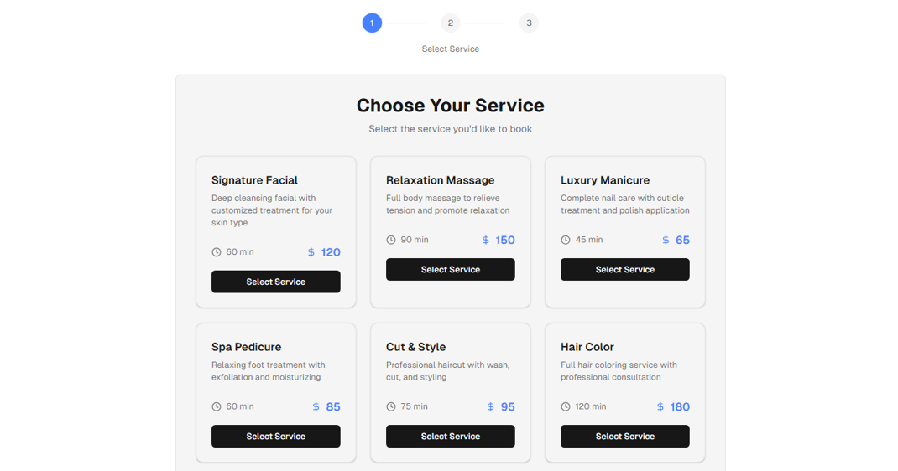The image size is (898, 471).
Task: Click the clock icon on Signature Facial card
Action: tap(216, 252)
